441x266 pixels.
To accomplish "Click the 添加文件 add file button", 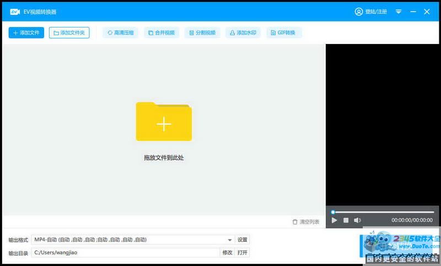I will [26, 32].
